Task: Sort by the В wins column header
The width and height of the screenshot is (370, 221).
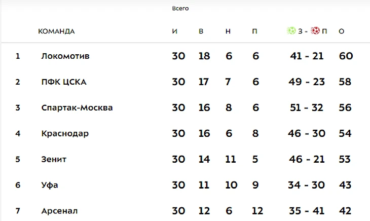Action: (201, 31)
